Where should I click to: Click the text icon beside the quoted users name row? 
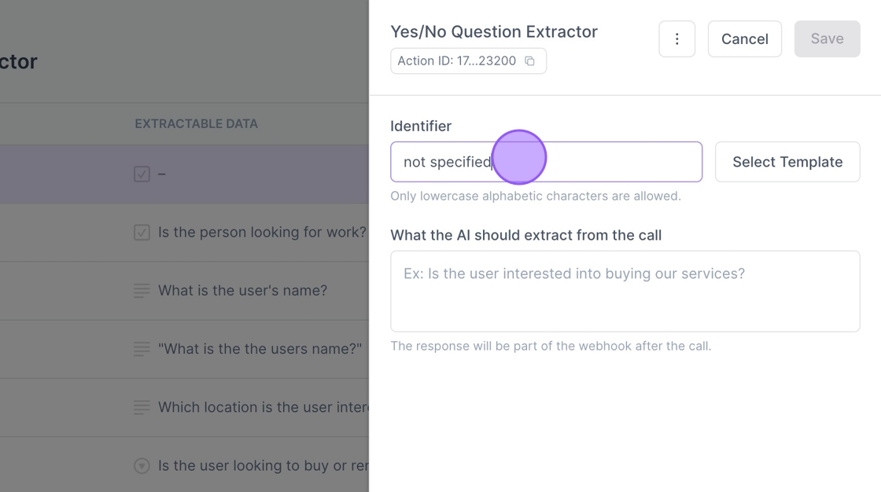[142, 349]
